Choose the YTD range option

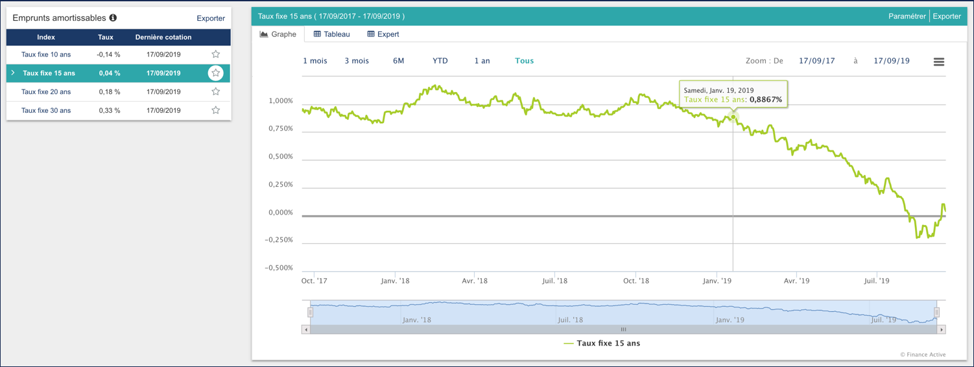click(440, 61)
